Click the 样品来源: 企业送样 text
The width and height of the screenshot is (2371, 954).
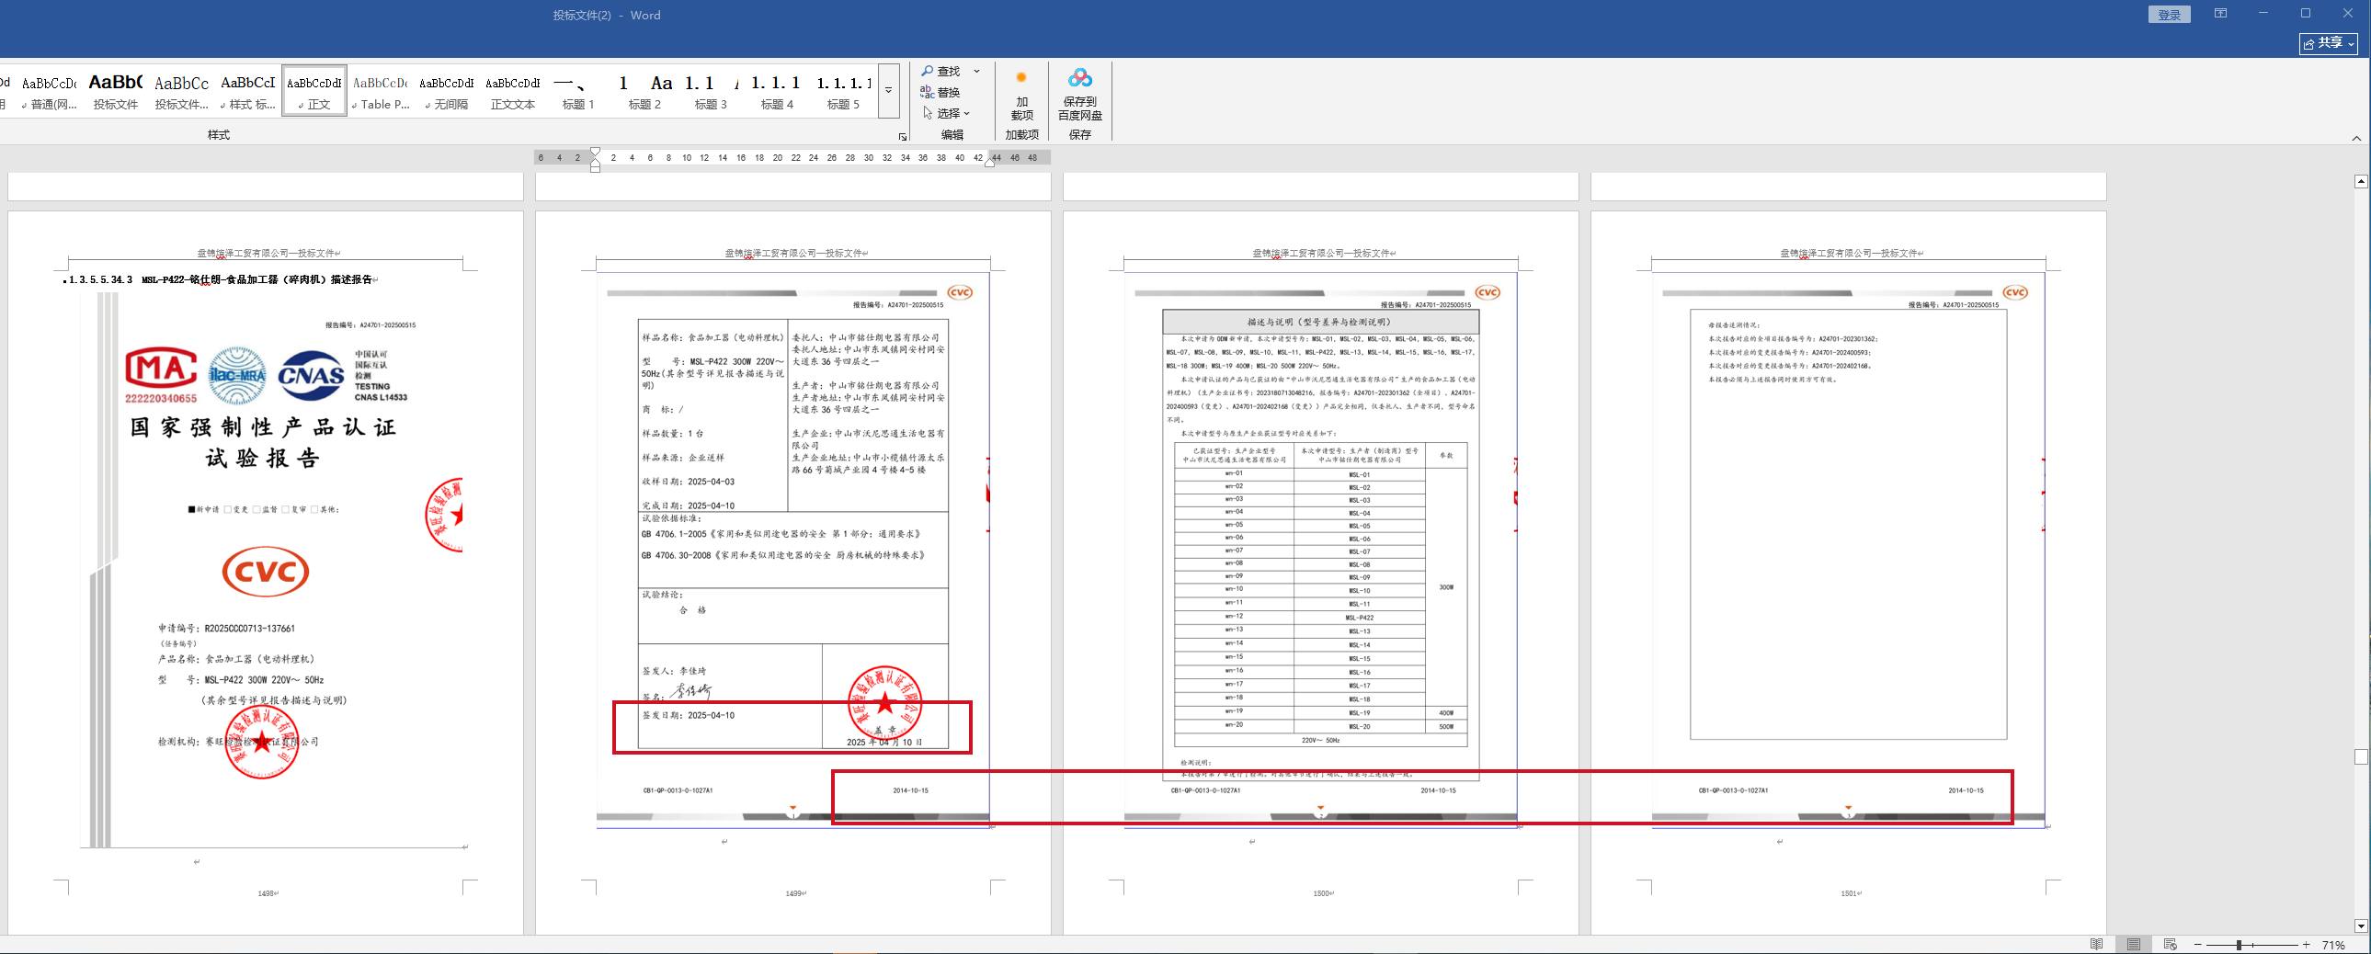click(x=683, y=457)
